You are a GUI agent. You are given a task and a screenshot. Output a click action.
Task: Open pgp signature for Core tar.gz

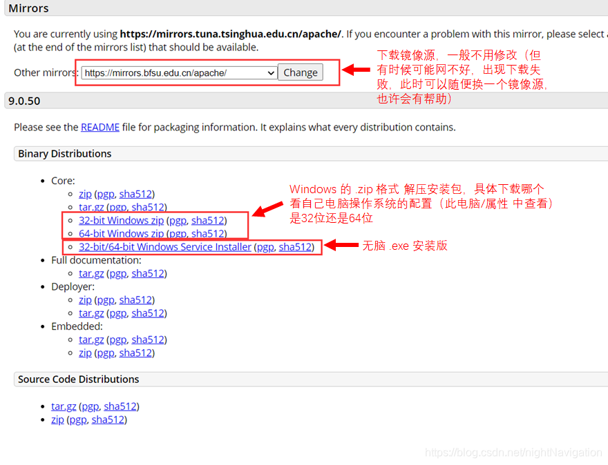pyautogui.click(x=118, y=207)
